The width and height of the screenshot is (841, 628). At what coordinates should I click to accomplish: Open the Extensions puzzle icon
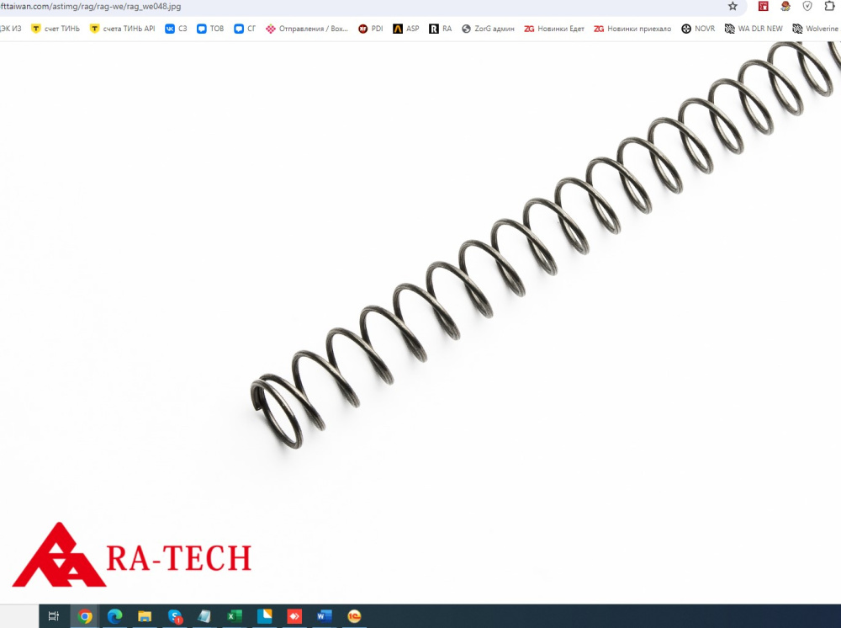(x=829, y=6)
